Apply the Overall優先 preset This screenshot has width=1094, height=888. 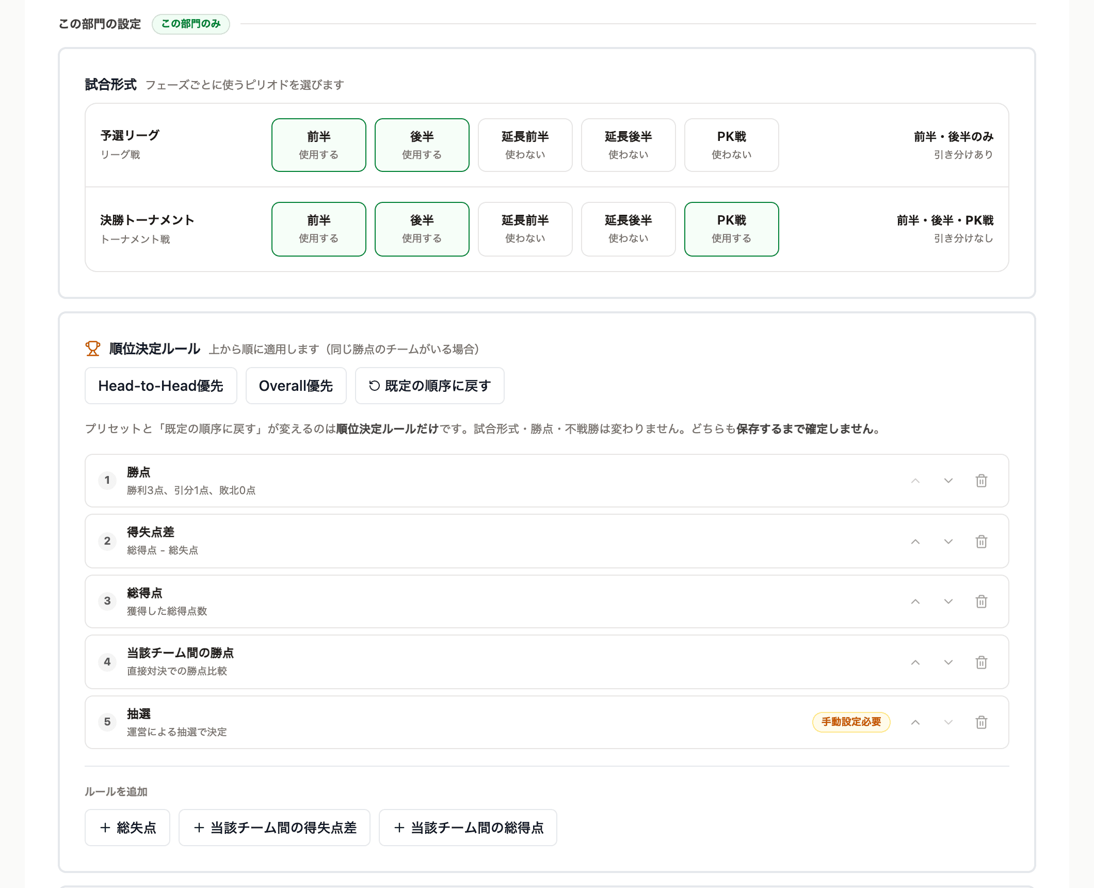point(296,386)
